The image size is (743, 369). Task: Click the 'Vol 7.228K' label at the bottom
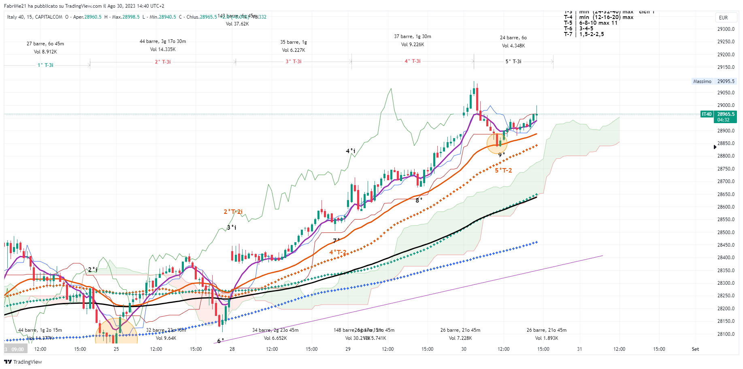pyautogui.click(x=460, y=338)
